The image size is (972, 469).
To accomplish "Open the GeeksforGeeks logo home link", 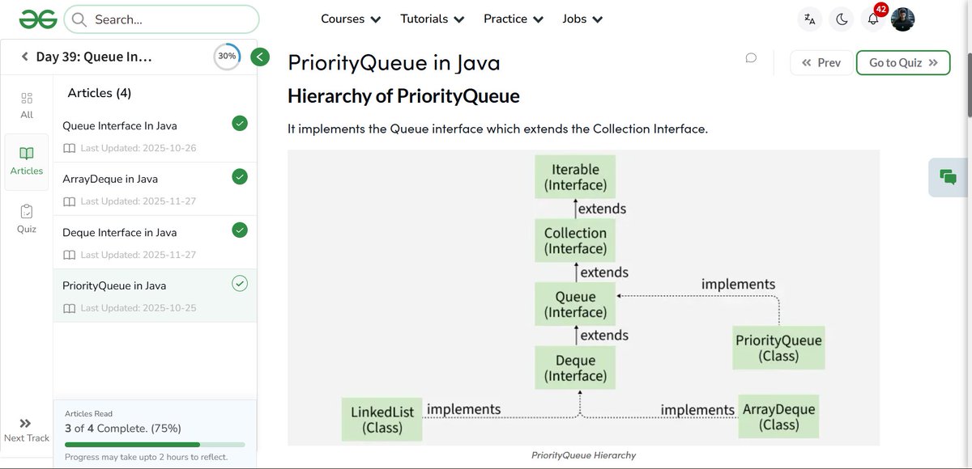I will coord(37,19).
